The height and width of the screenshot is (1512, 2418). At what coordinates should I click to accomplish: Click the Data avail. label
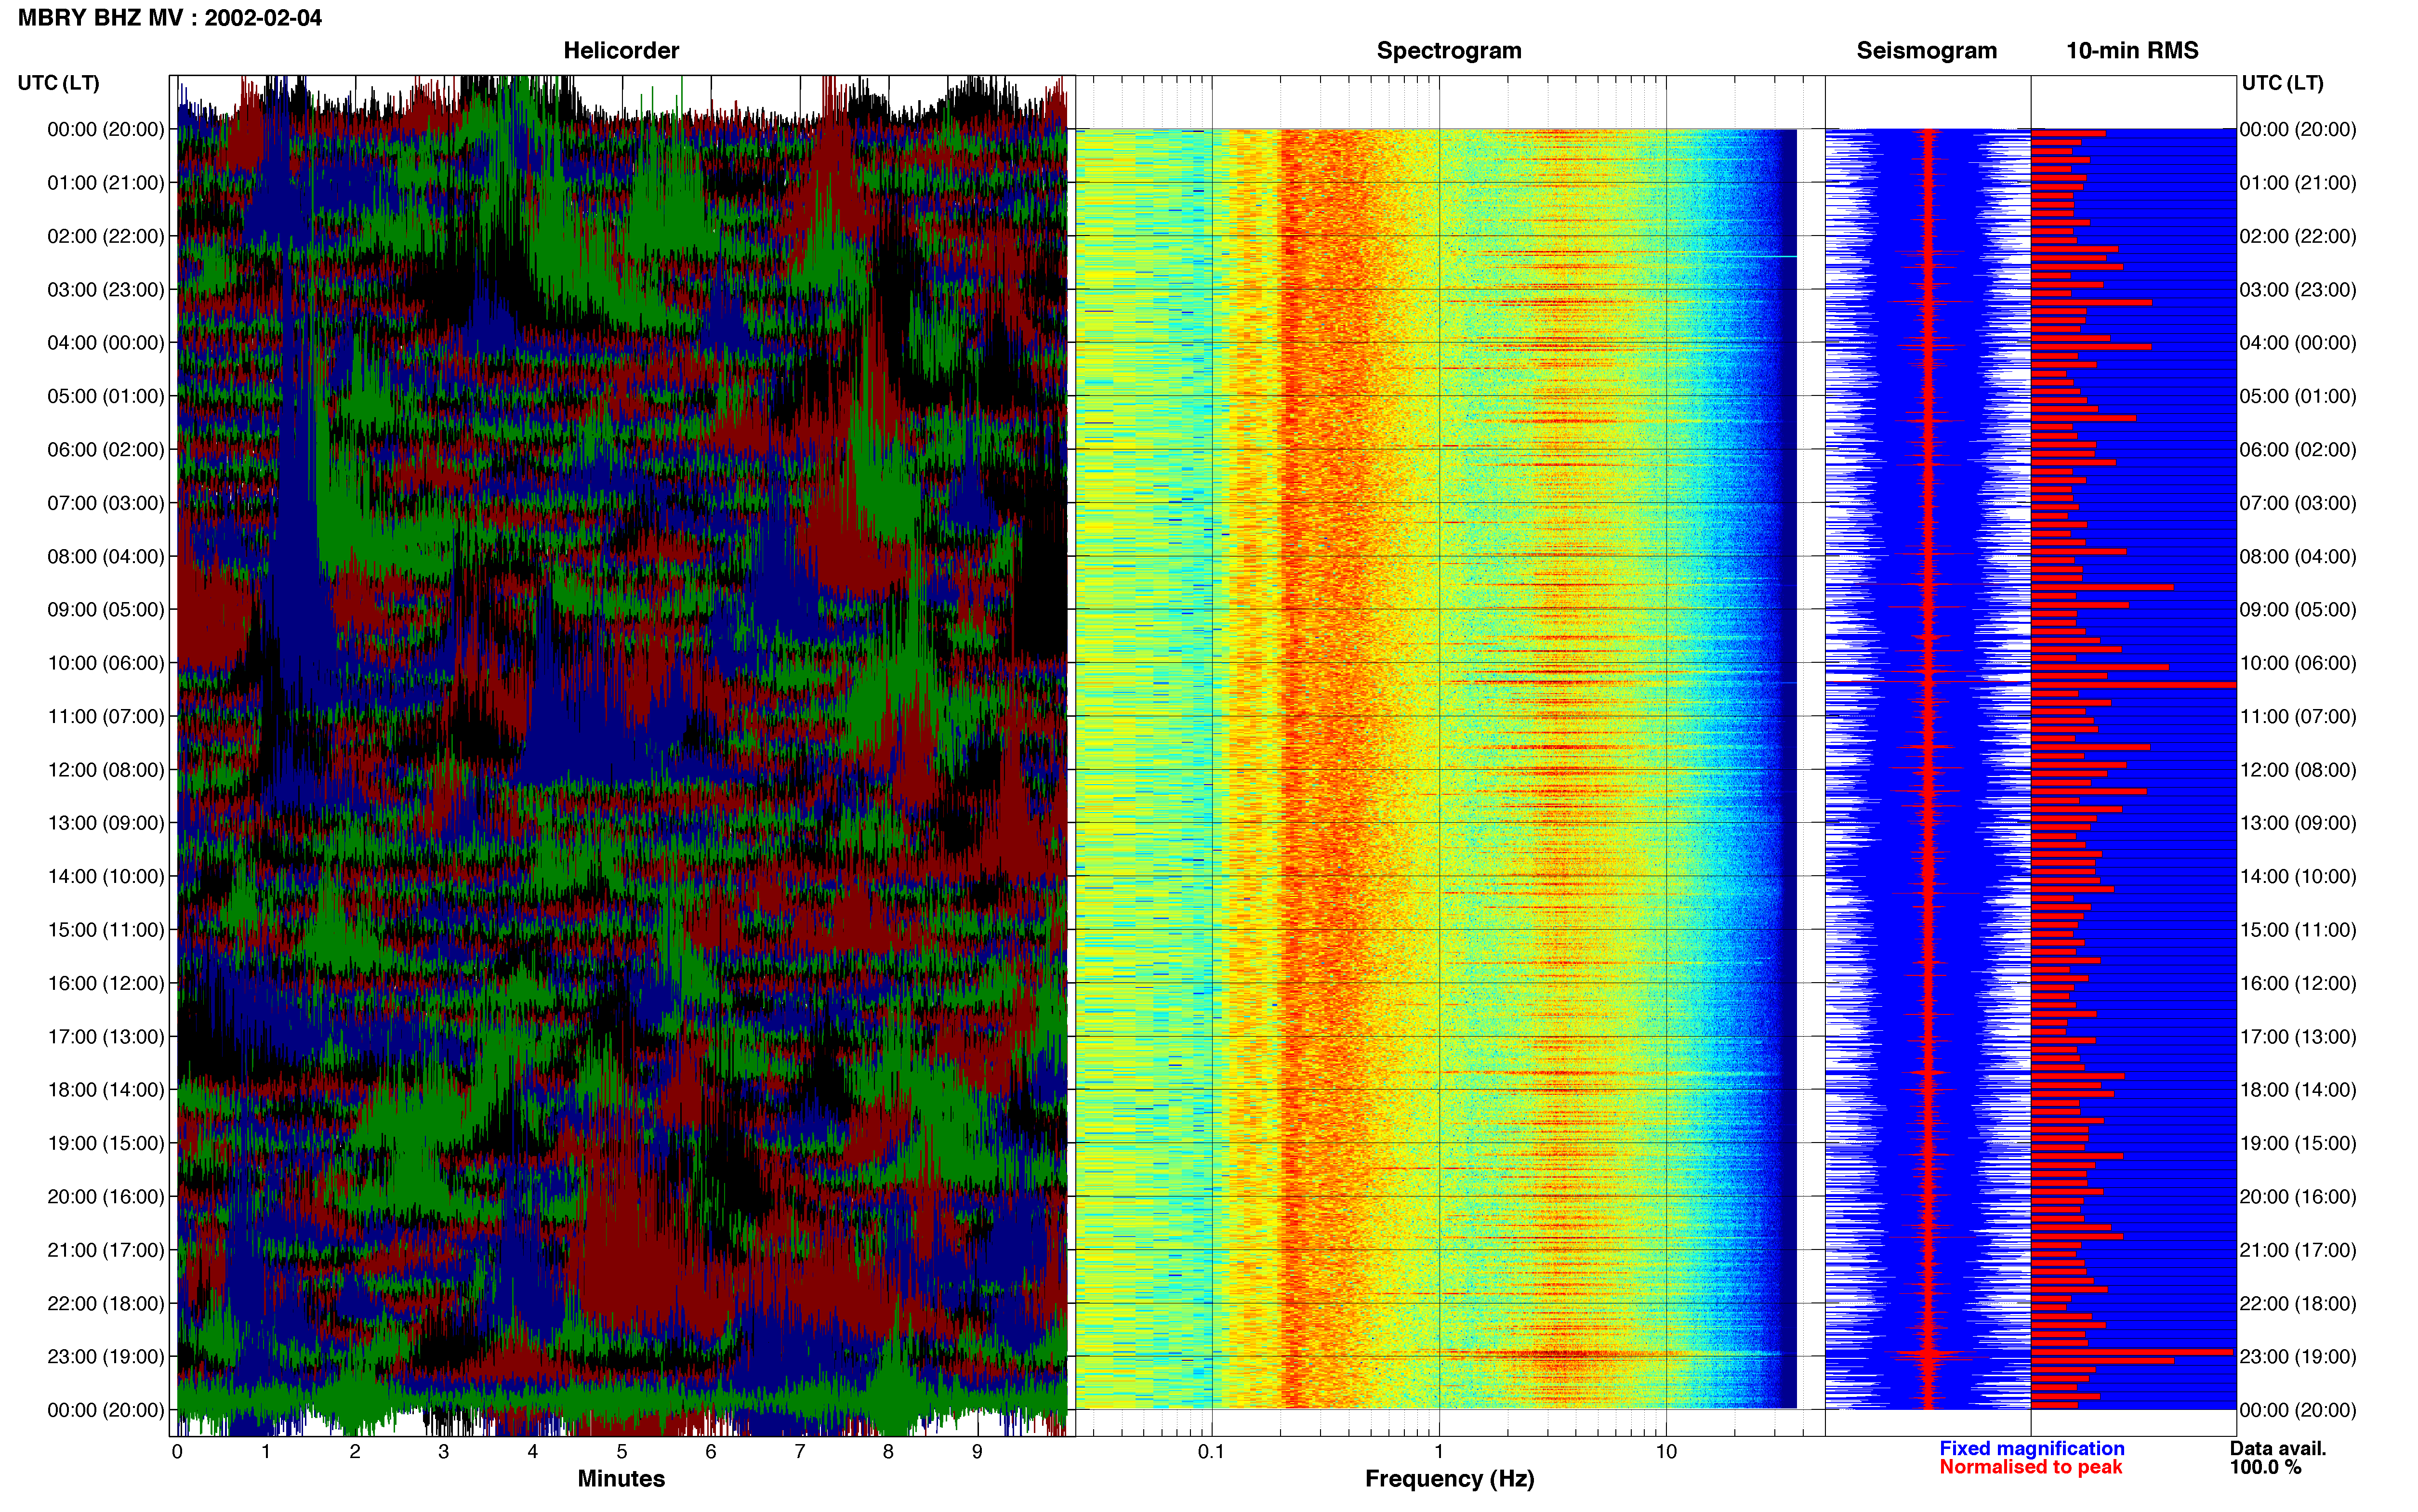(2278, 1448)
